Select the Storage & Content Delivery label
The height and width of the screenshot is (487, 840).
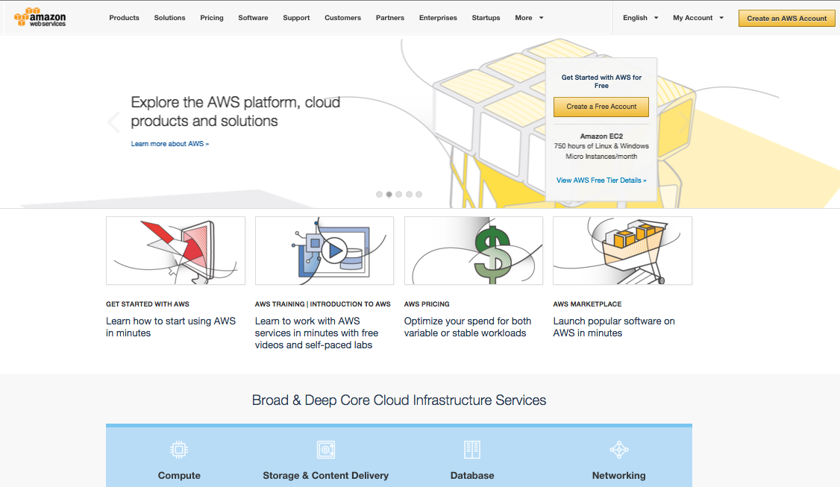pyautogui.click(x=326, y=475)
